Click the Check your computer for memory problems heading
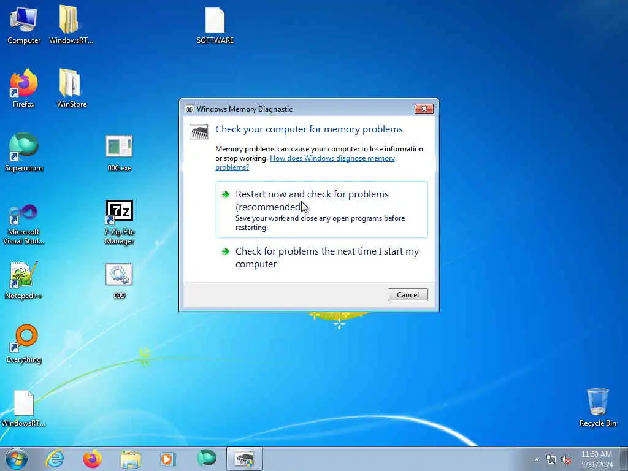The width and height of the screenshot is (628, 471). [x=309, y=129]
